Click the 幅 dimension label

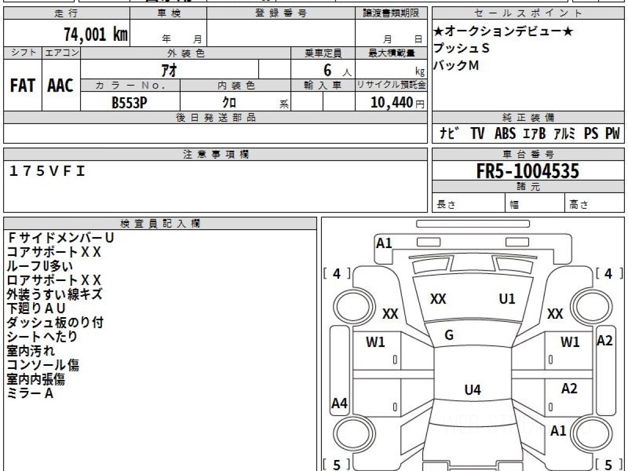point(515,205)
